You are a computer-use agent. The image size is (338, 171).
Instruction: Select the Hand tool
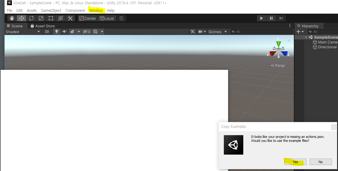pos(12,18)
